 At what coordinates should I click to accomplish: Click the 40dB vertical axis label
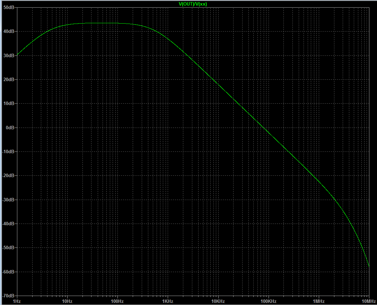[9, 32]
